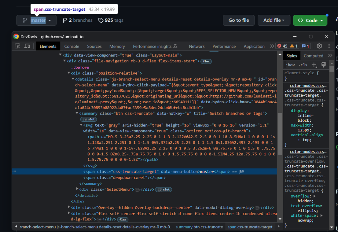Toggle the flex overlay badge in the tree

[x=206, y=61]
